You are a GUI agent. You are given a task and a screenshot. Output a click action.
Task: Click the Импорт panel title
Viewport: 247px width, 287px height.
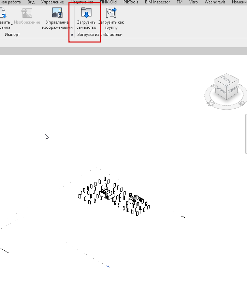coord(12,35)
